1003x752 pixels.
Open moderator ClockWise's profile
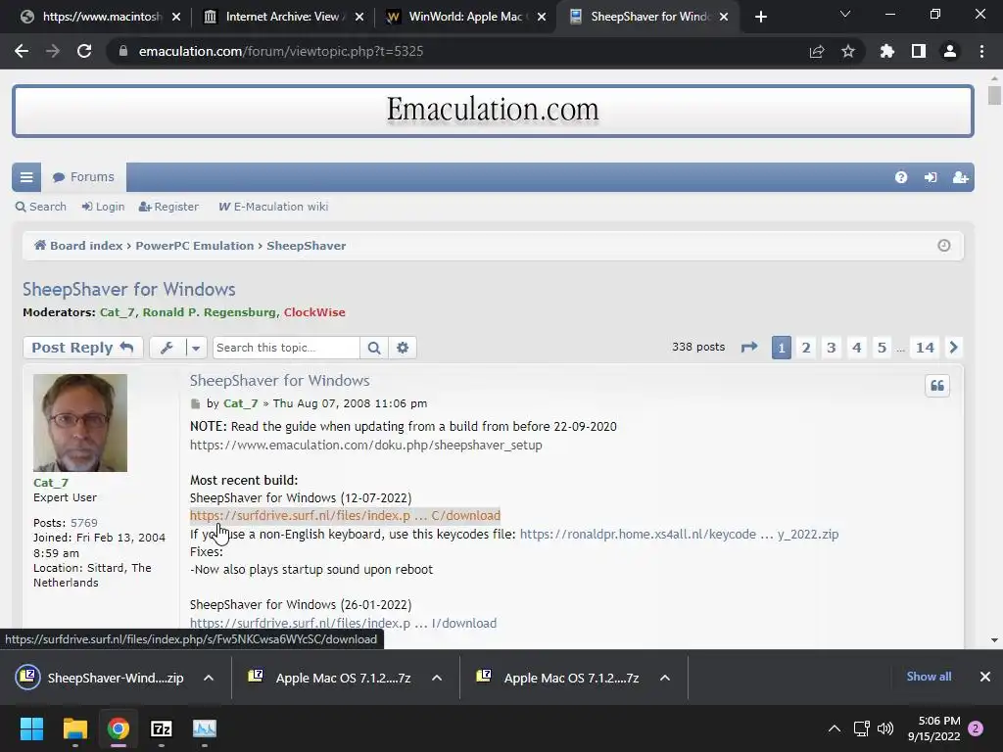[314, 312]
